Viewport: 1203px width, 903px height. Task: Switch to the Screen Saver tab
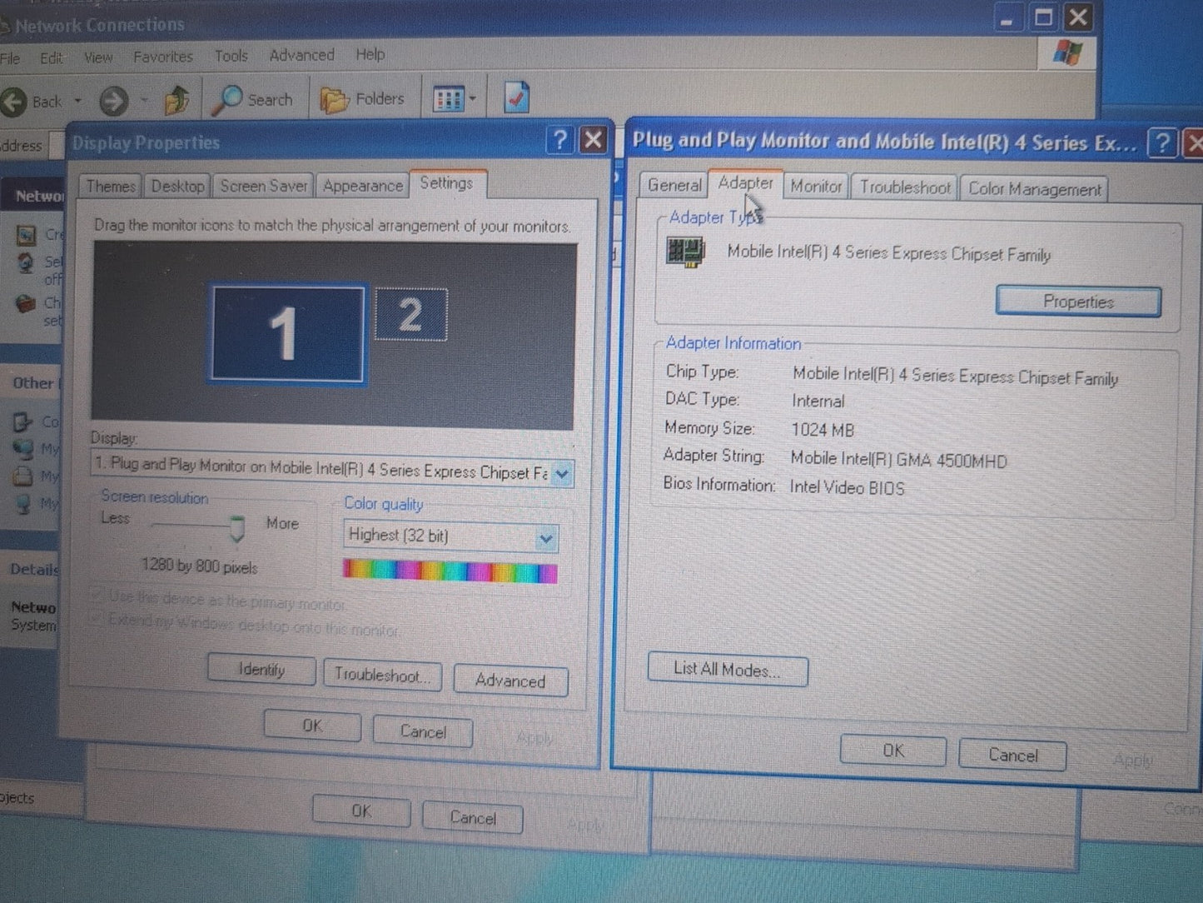(263, 186)
